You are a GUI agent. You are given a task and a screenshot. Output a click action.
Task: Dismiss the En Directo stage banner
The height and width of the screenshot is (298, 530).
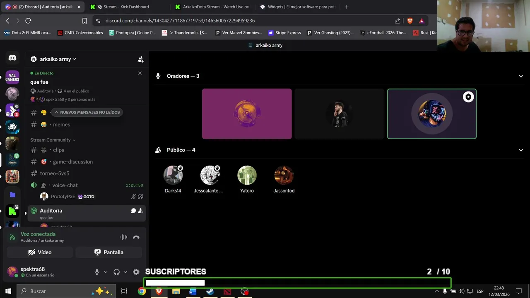point(140,73)
